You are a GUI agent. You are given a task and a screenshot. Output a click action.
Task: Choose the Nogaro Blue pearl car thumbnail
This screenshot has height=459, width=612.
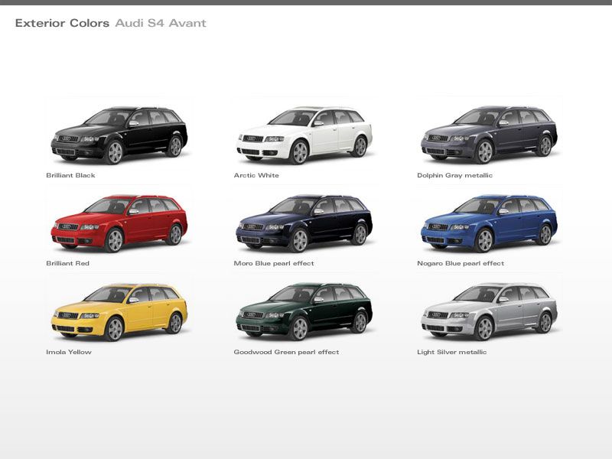coord(489,223)
